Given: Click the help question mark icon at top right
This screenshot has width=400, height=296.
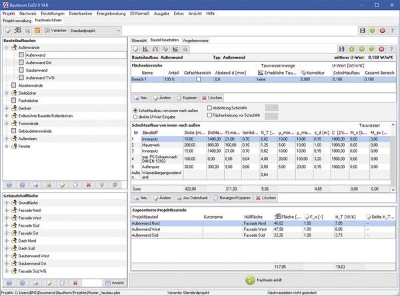Looking at the screenshot, I should [x=393, y=31].
